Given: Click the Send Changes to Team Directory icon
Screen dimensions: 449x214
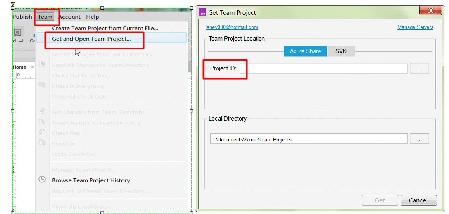Looking at the screenshot, I should [42, 122].
